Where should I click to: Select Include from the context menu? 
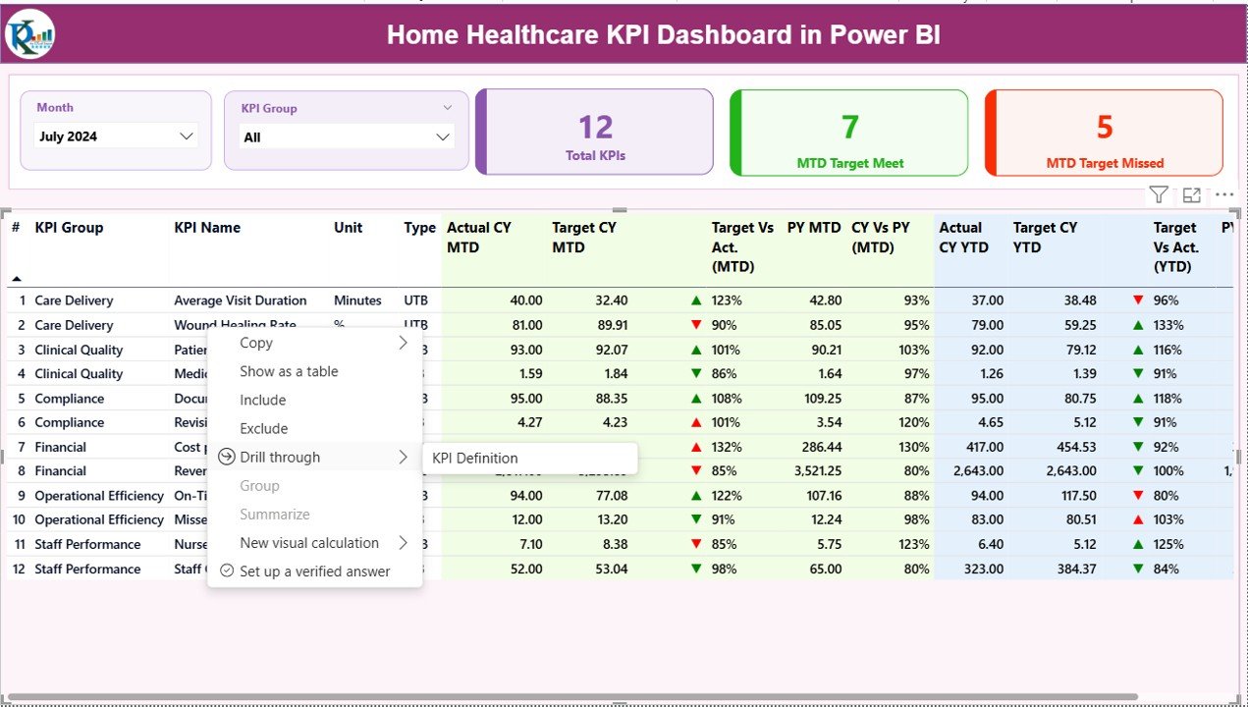pos(262,400)
